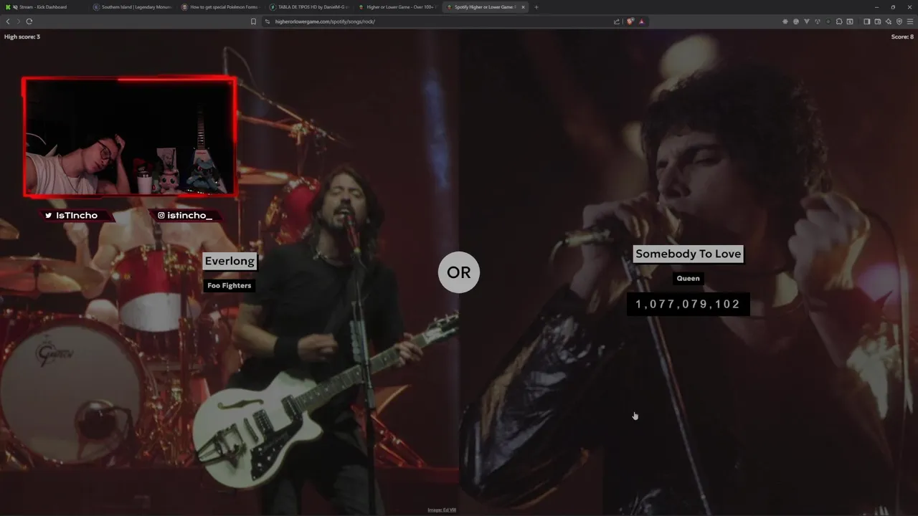
Task: Click the streamer webcam overlay
Action: coord(129,136)
